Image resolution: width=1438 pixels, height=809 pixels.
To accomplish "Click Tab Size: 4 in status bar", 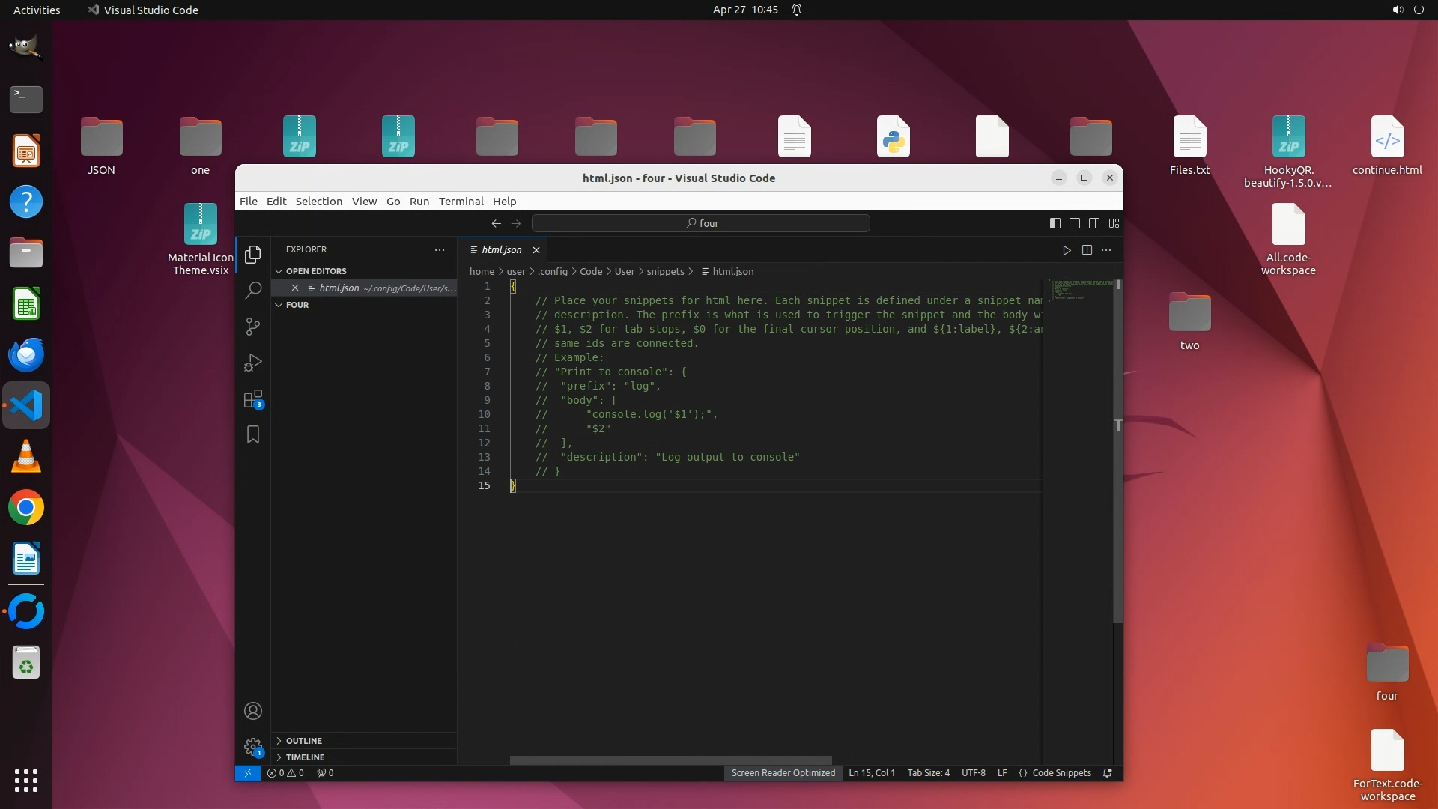I will (928, 773).
